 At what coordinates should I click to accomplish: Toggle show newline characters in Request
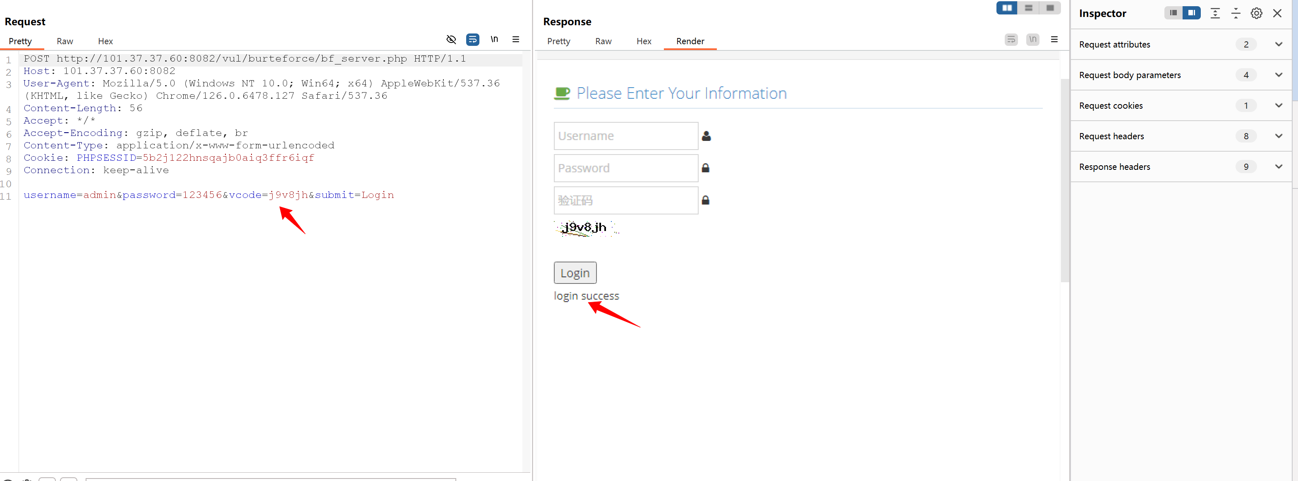494,39
